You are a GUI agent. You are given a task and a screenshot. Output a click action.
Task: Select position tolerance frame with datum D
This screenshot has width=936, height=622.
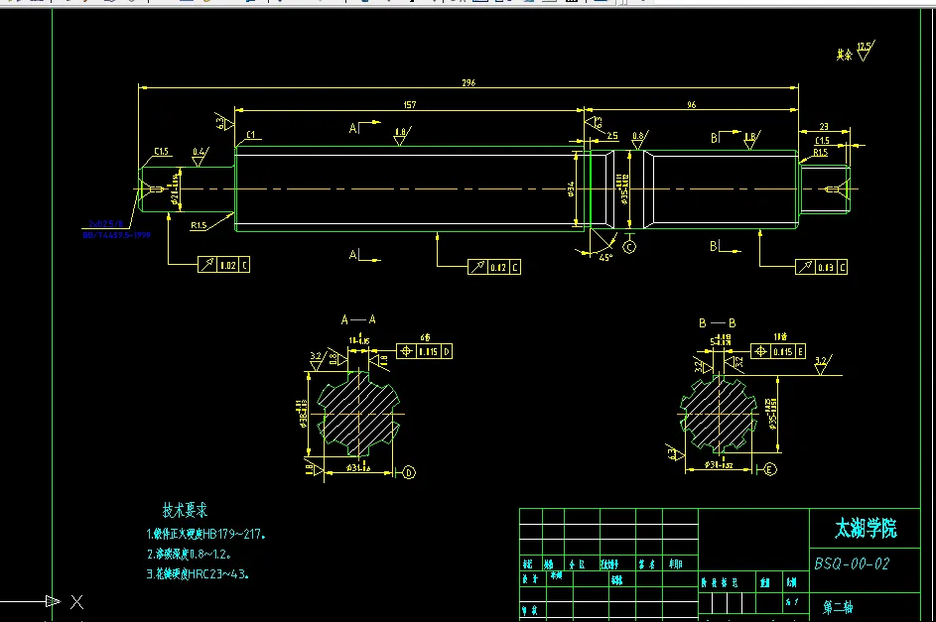pos(425,351)
